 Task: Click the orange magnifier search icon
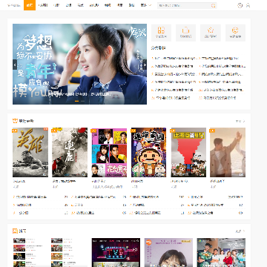[x=214, y=5]
